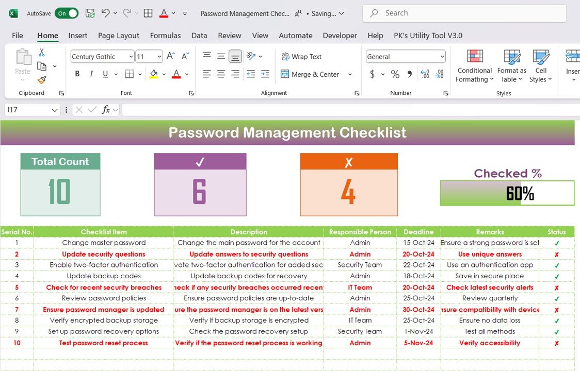Open Customize Quick Access Toolbar dropdown
Screen dimensions: 580x371
(x=185, y=13)
